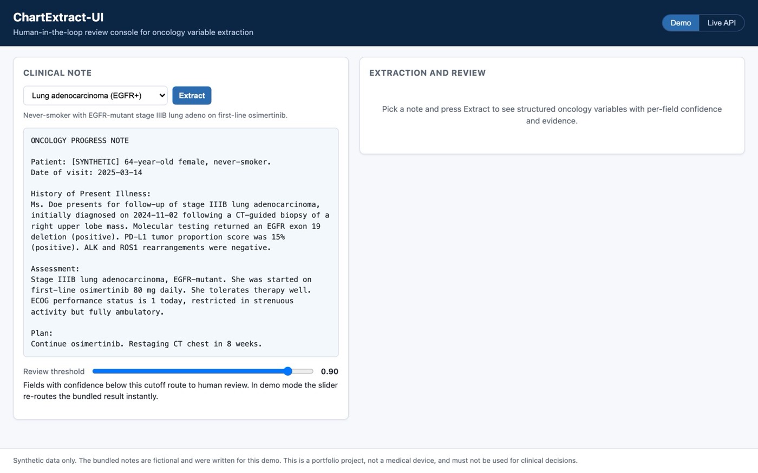This screenshot has height=473, width=758.
Task: Click the 'Human-in-the-loop review console' subtitle
Action: (133, 32)
